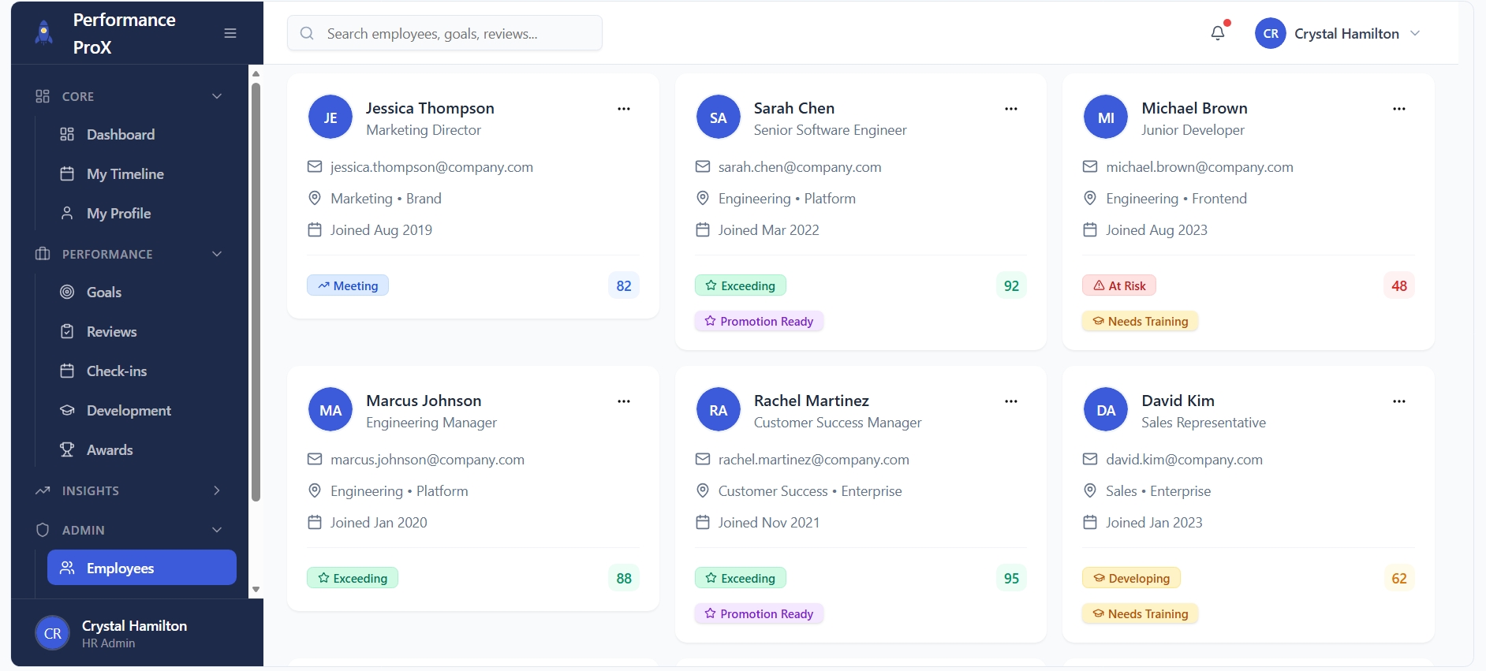Click HR Admin label in sidebar footer

click(x=108, y=643)
